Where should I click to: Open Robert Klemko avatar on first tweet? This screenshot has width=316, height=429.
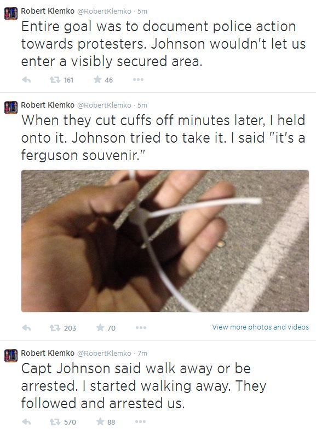[11, 14]
